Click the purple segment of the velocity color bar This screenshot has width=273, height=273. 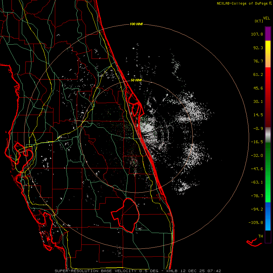click(268, 34)
